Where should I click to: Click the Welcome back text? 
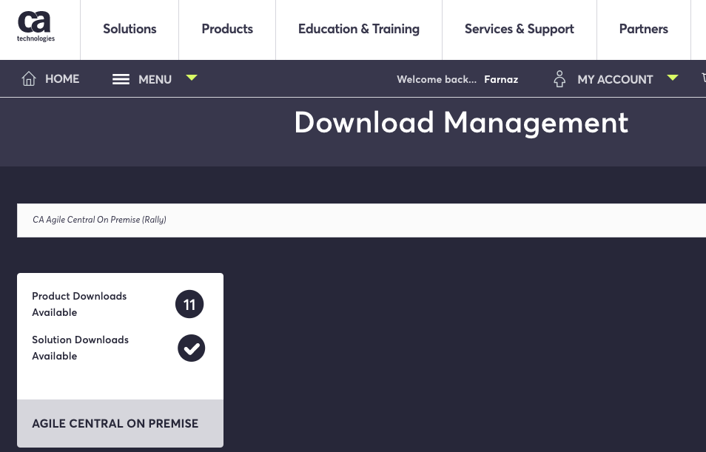437,79
